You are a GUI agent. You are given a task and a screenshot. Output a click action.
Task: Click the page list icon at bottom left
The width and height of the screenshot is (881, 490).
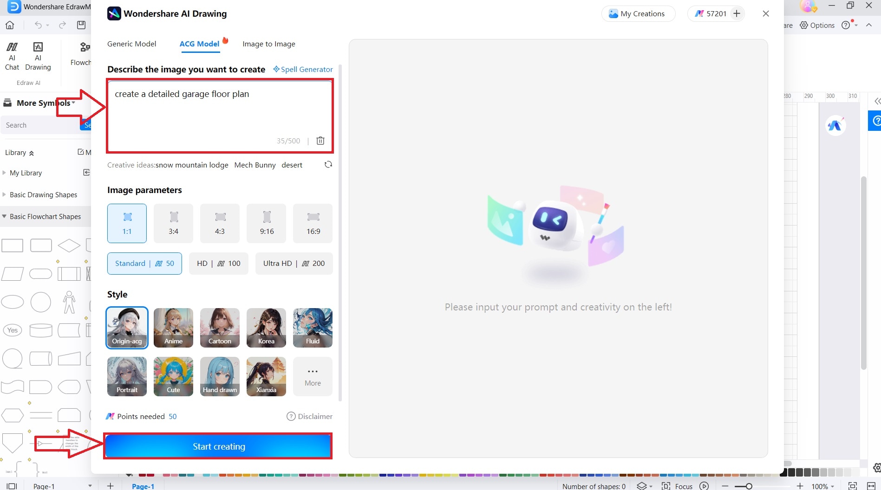(x=12, y=486)
